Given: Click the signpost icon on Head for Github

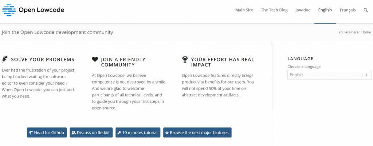Looking at the screenshot, I should point(31,133).
